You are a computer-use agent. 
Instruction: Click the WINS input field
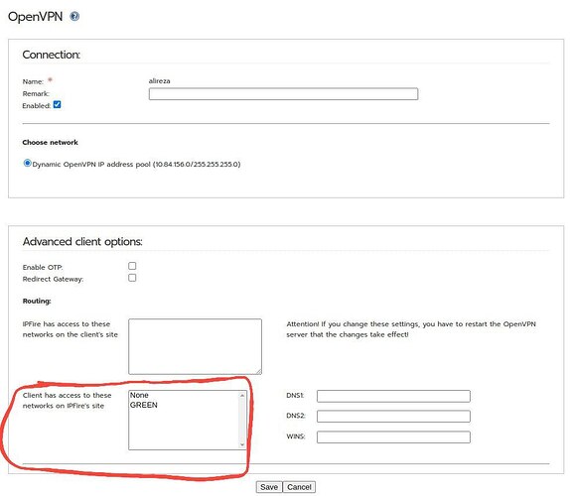tap(393, 436)
